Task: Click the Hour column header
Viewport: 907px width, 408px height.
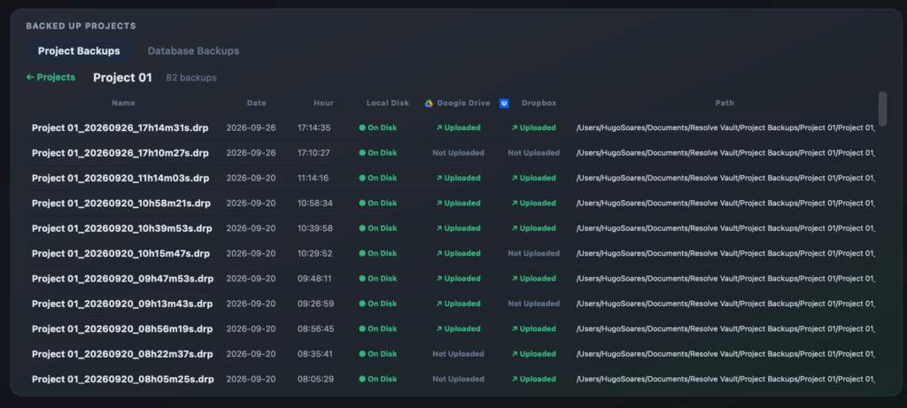Action: pyautogui.click(x=324, y=103)
